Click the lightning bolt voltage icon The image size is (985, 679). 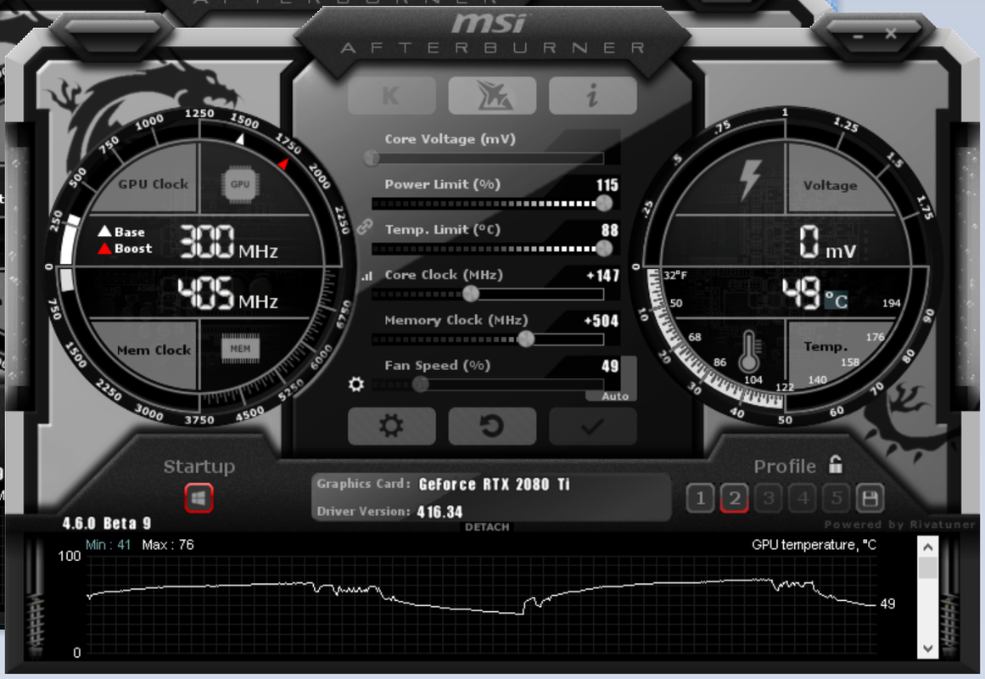coord(749,180)
